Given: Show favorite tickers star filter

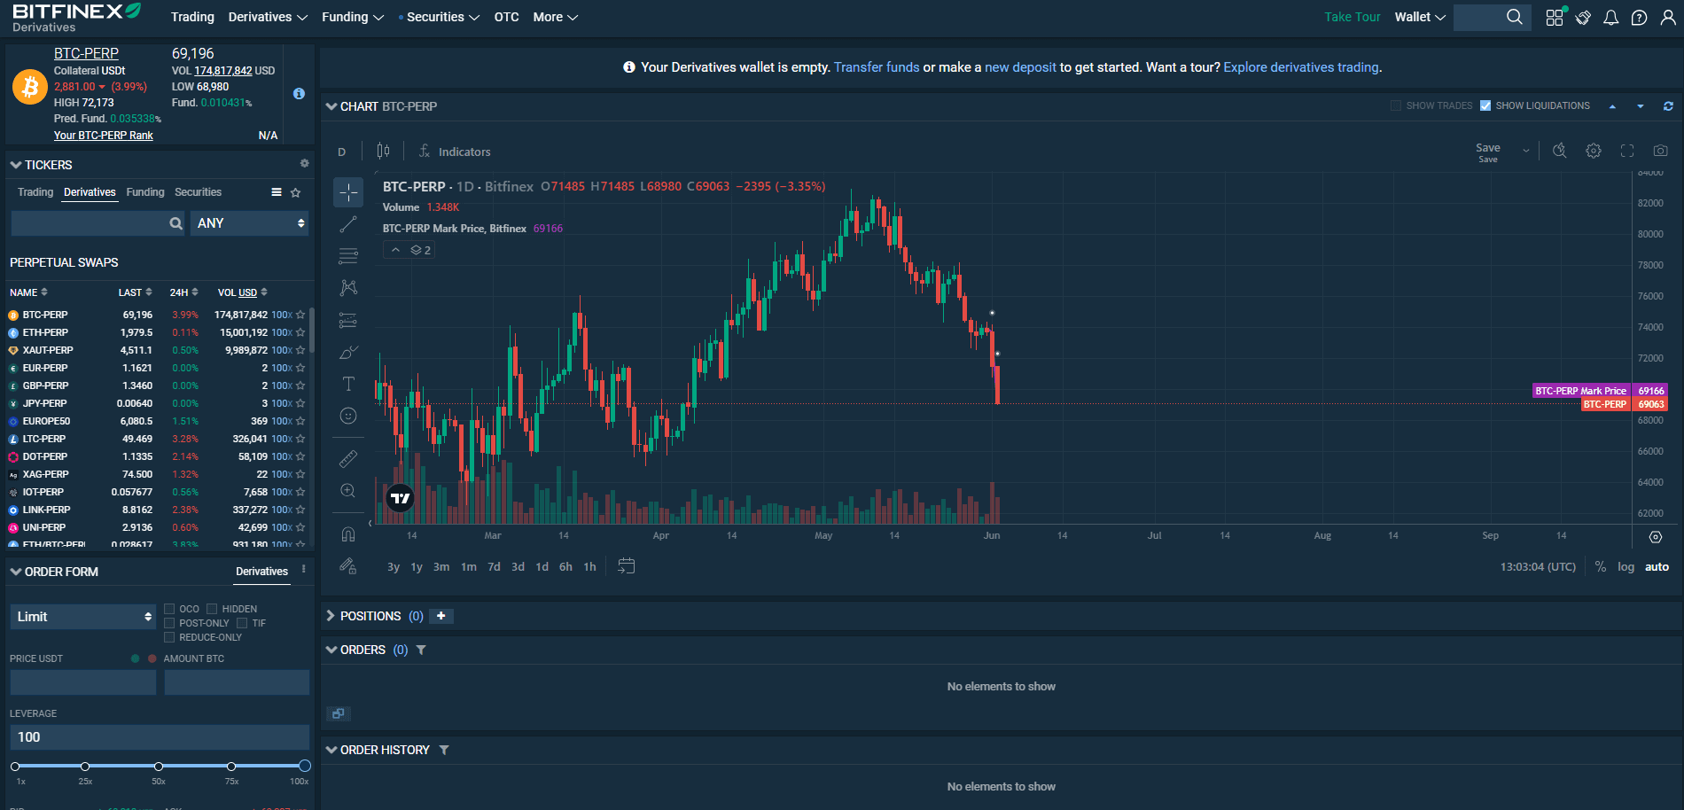Looking at the screenshot, I should 296,192.
